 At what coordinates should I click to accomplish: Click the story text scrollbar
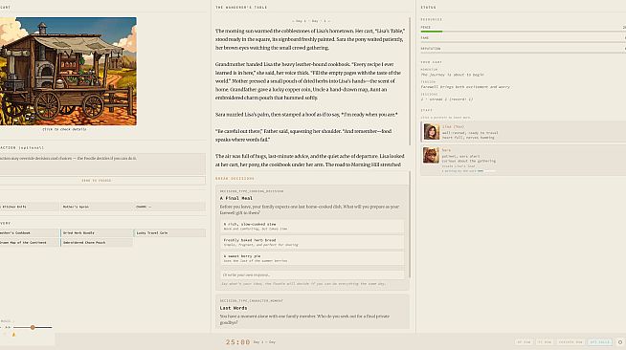pyautogui.click(x=410, y=81)
